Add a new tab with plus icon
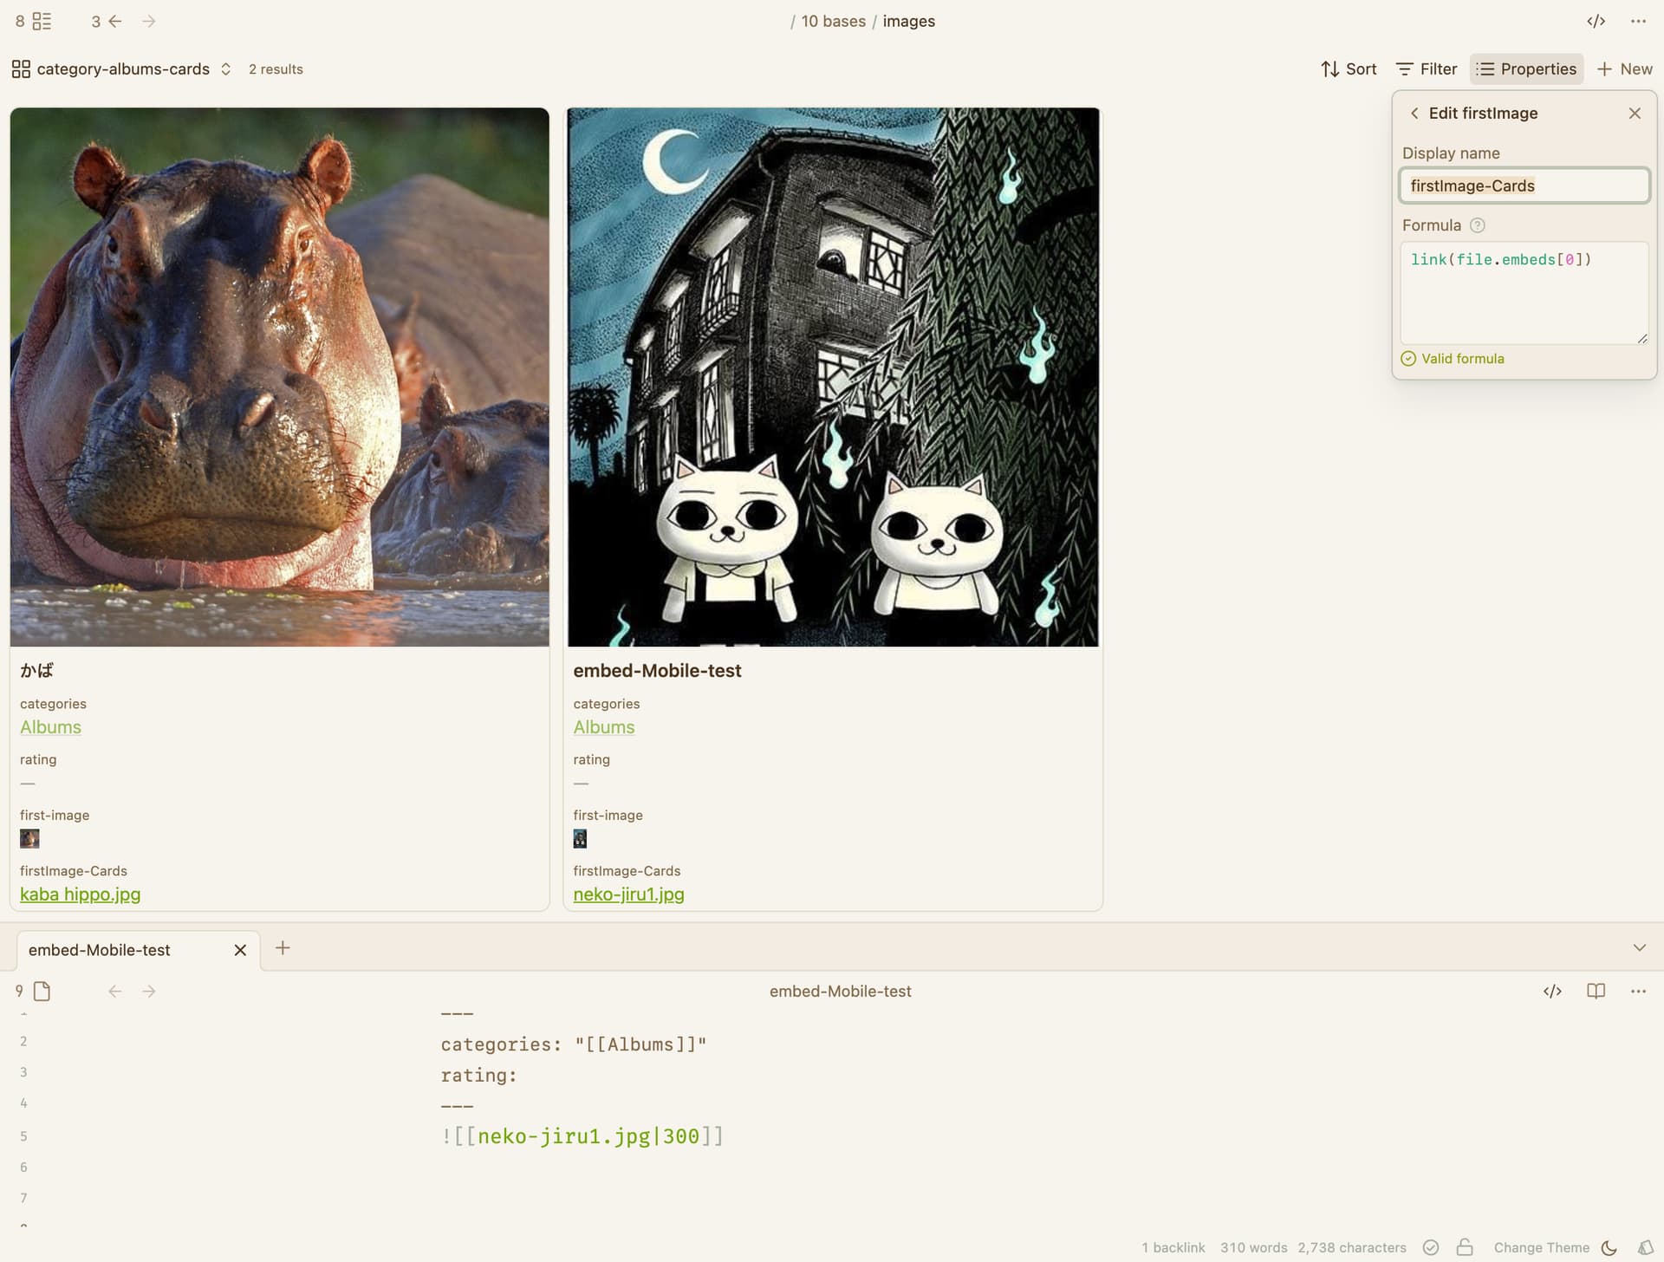 (283, 948)
